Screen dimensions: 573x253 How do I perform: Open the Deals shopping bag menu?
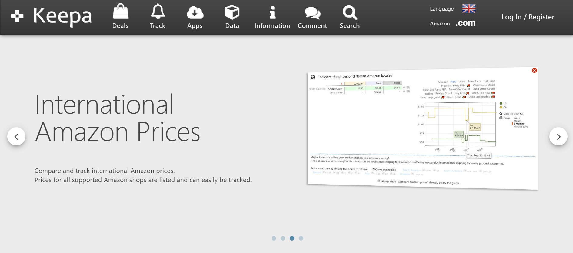point(120,17)
